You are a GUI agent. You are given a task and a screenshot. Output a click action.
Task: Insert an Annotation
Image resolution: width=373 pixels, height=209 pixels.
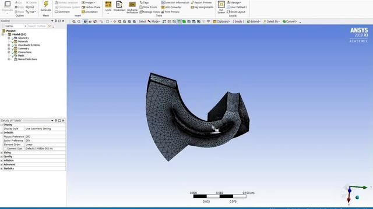(x=90, y=12)
